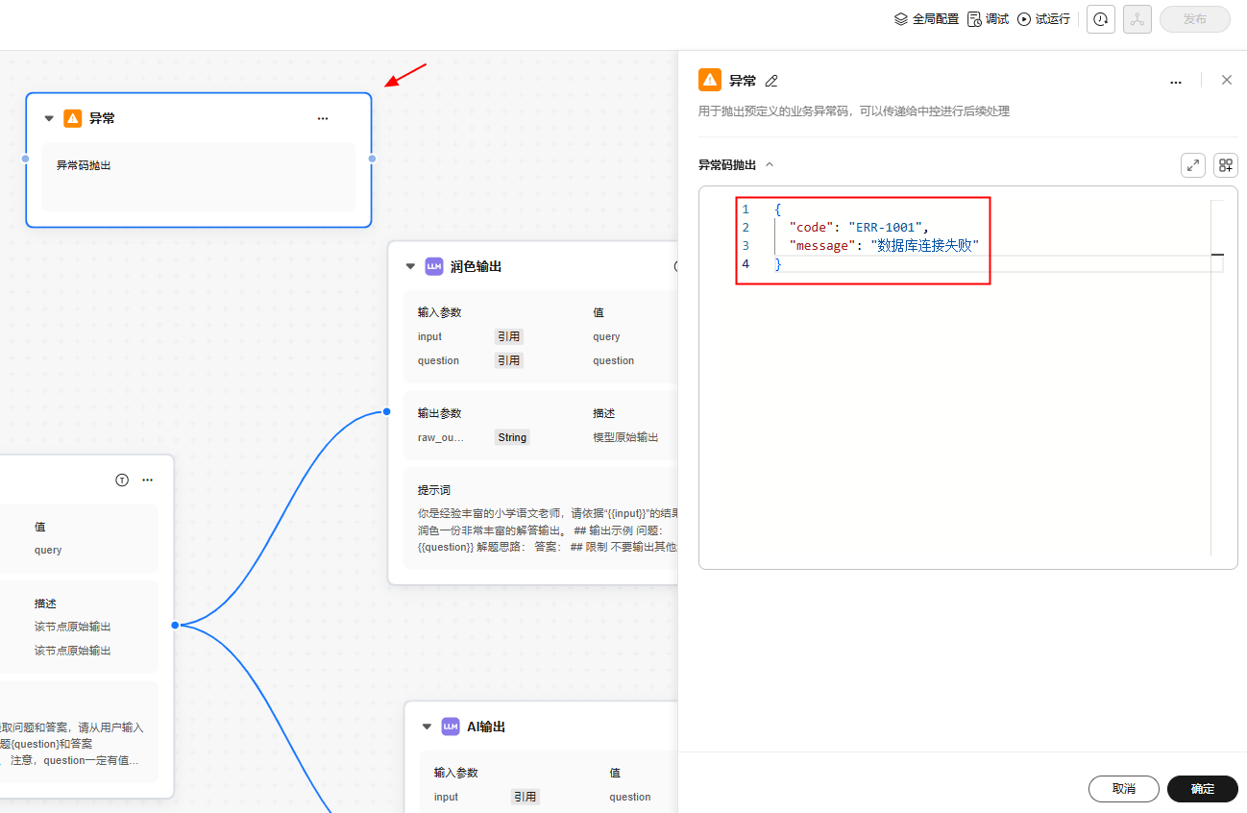Click the 取消 cancel button
Screen dimensions: 1247x813
[x=1124, y=789]
